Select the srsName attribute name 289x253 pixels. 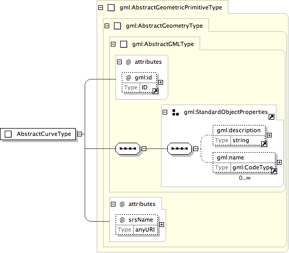pyautogui.click(x=141, y=220)
